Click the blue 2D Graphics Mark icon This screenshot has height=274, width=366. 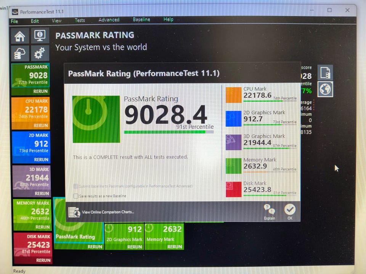233,119
